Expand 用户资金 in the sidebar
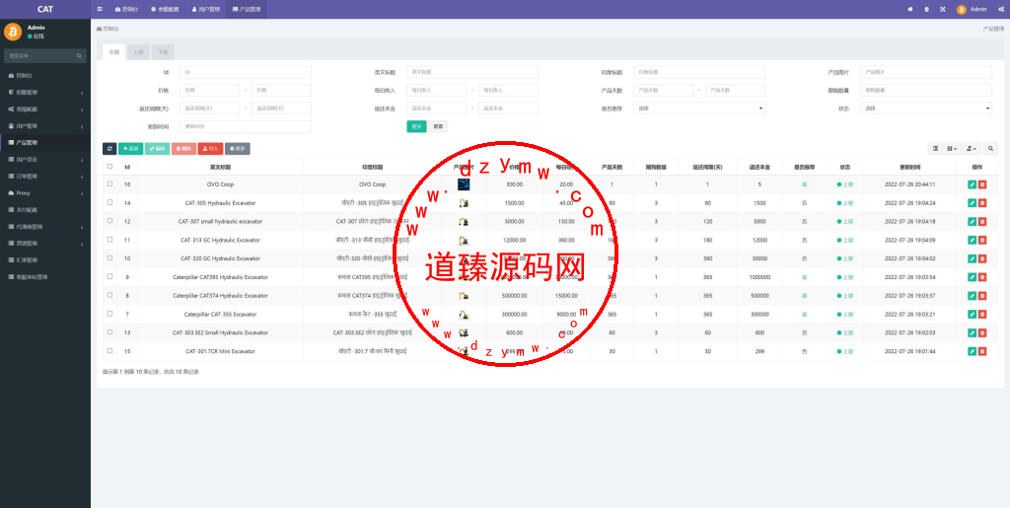Viewport: 1010px width, 508px height. 45,159
